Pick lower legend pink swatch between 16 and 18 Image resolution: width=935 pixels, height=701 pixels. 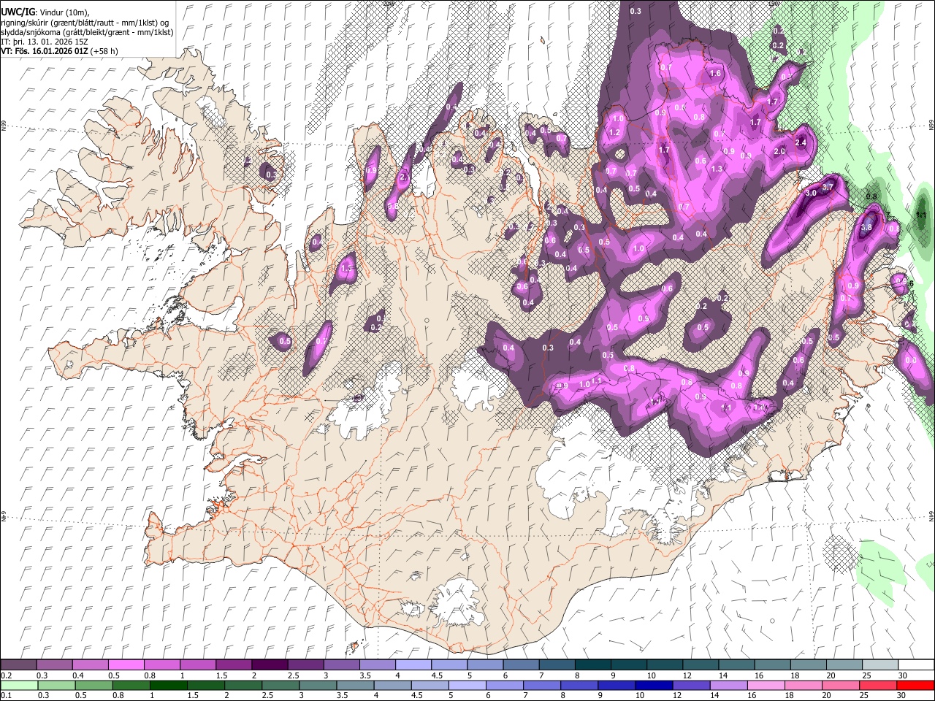pyautogui.click(x=766, y=686)
